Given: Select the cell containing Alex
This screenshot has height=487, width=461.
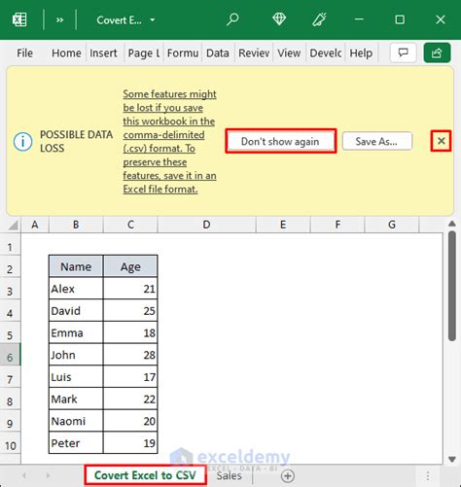Looking at the screenshot, I should [x=76, y=289].
